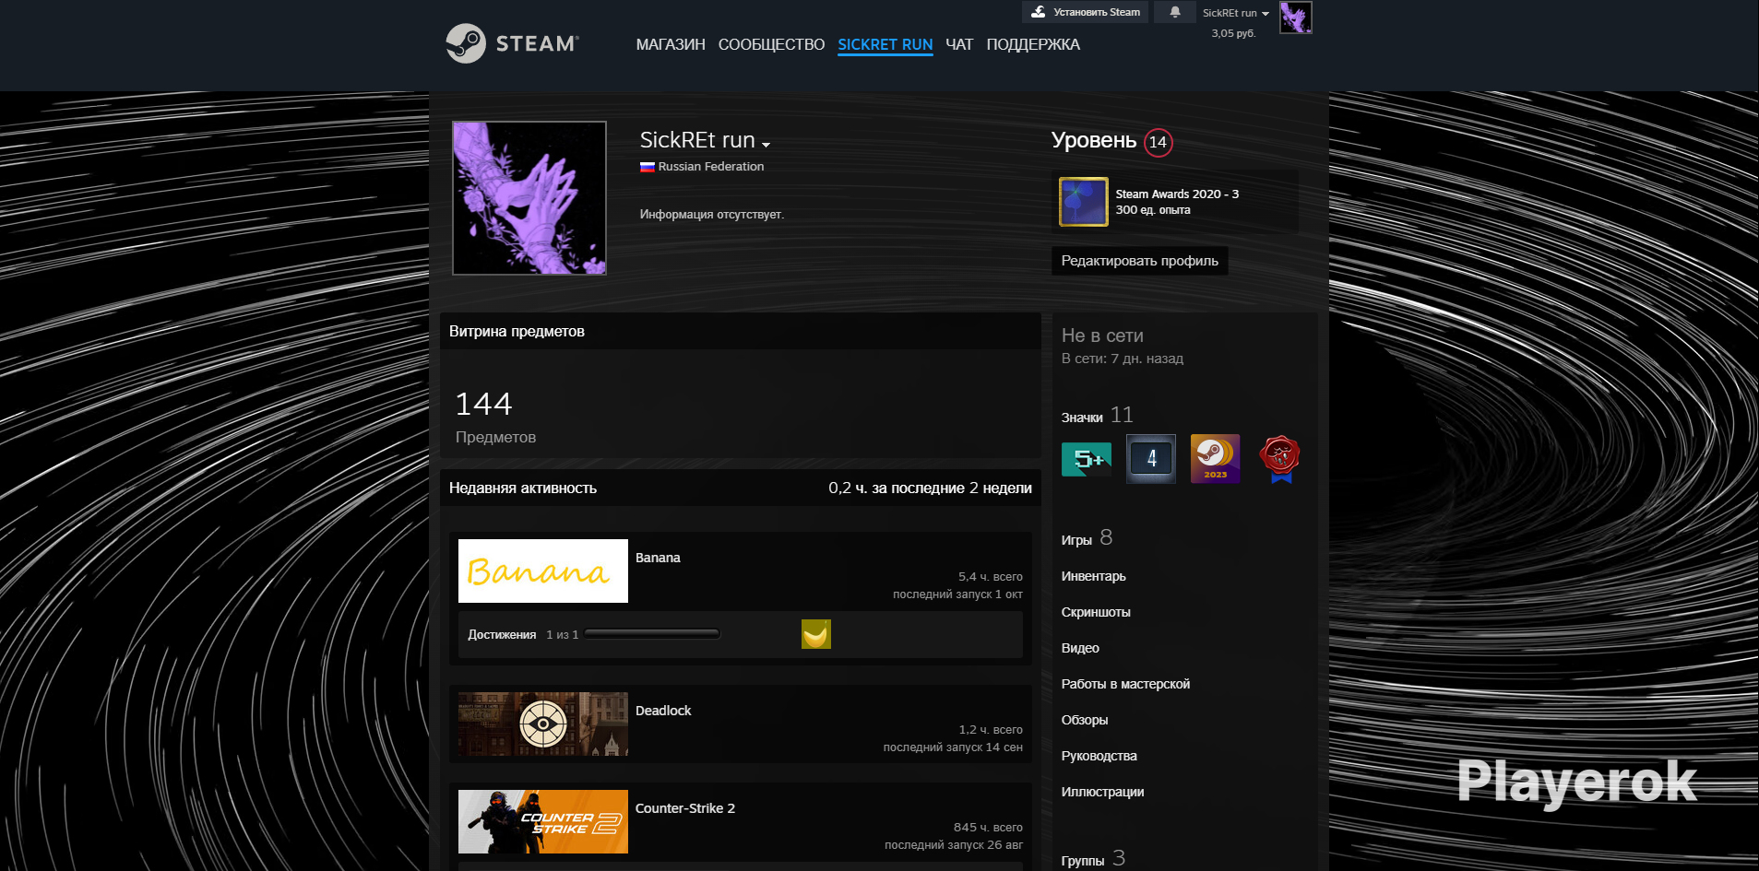Click the 845 ч. всего playtime text
Screen dimensions: 1759x871
pos(988,828)
